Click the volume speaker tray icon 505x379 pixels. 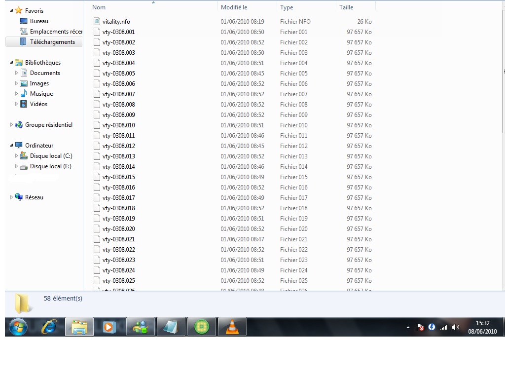click(455, 327)
